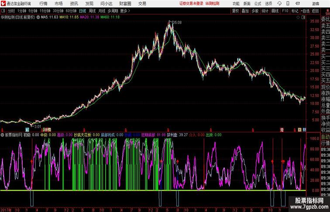
Task: Open the 公式 menu
Action: pyautogui.click(x=258, y=3)
